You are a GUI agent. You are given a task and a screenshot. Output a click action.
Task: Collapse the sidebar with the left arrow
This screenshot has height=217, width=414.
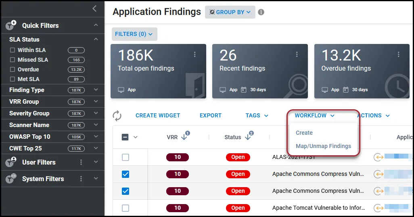click(94, 9)
